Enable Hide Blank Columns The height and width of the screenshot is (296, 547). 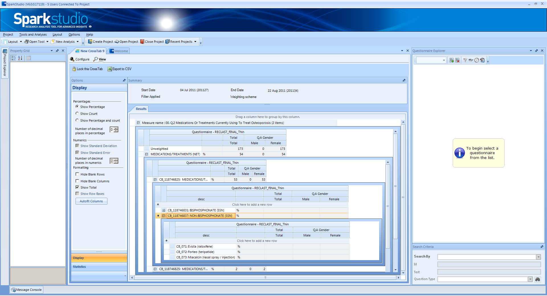pos(77,181)
